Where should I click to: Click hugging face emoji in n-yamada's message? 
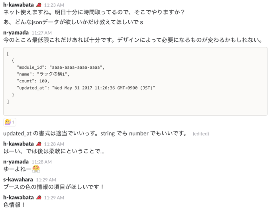point(36,169)
